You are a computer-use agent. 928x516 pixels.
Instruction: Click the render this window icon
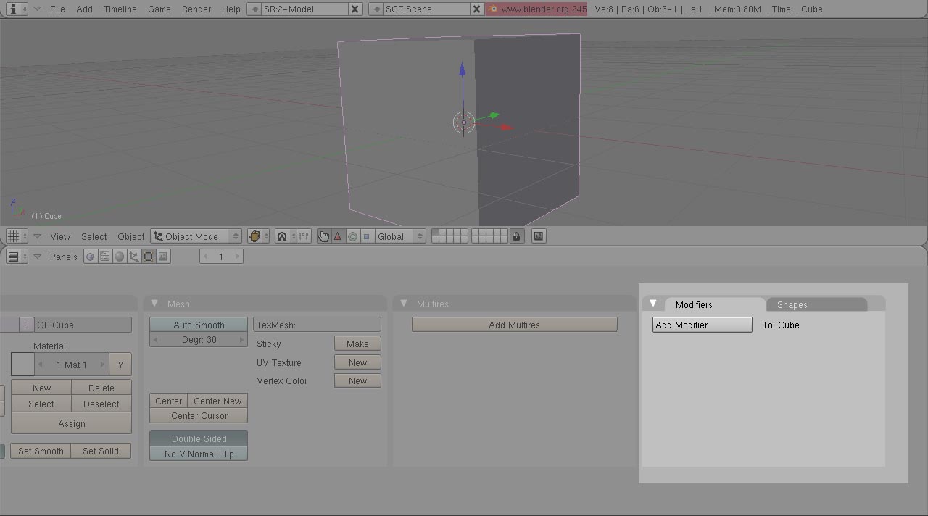coord(539,236)
